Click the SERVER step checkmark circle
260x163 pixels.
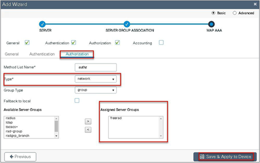42,24
